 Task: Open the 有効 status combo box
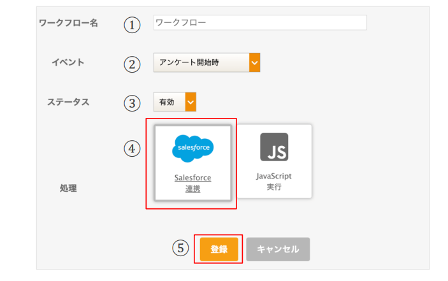[175, 102]
